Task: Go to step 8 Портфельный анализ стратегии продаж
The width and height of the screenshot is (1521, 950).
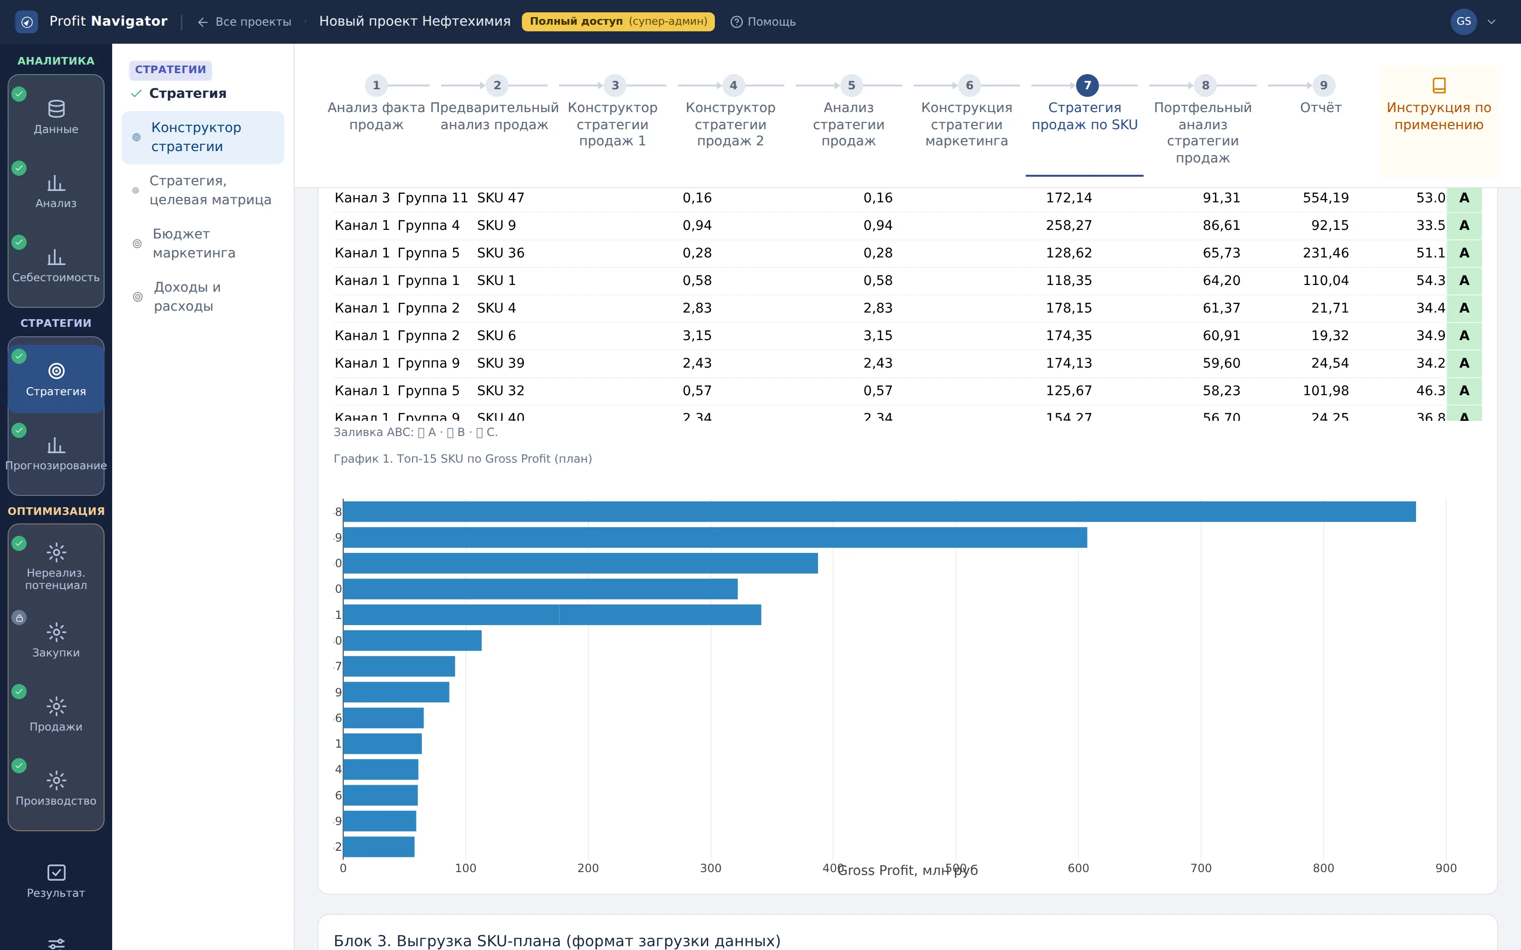Action: pos(1203,121)
